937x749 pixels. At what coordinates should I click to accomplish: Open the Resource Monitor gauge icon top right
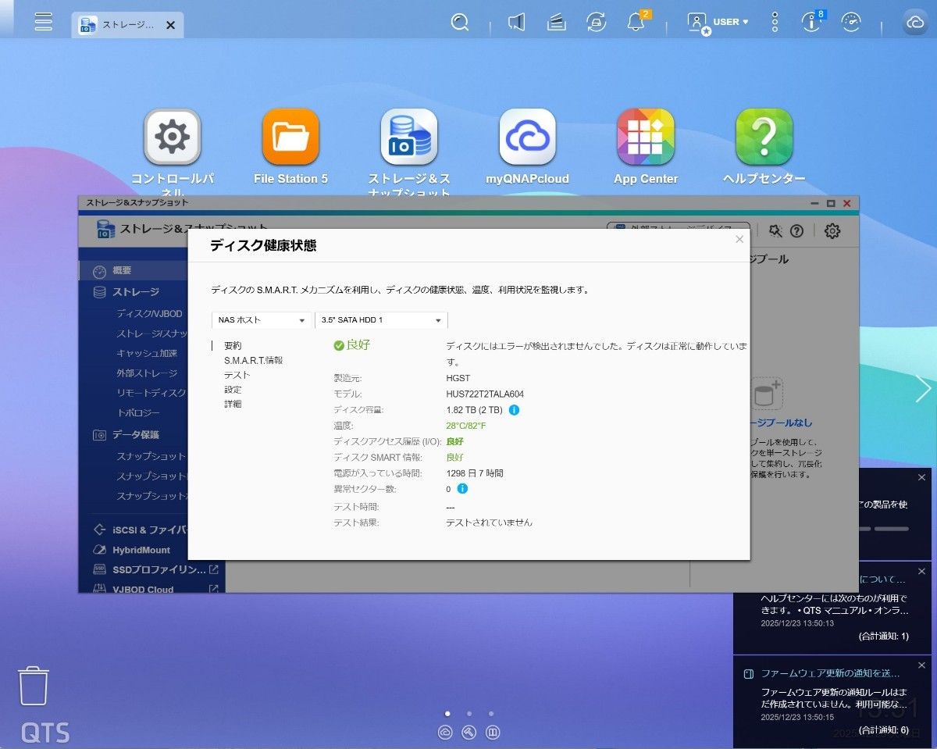tap(851, 22)
